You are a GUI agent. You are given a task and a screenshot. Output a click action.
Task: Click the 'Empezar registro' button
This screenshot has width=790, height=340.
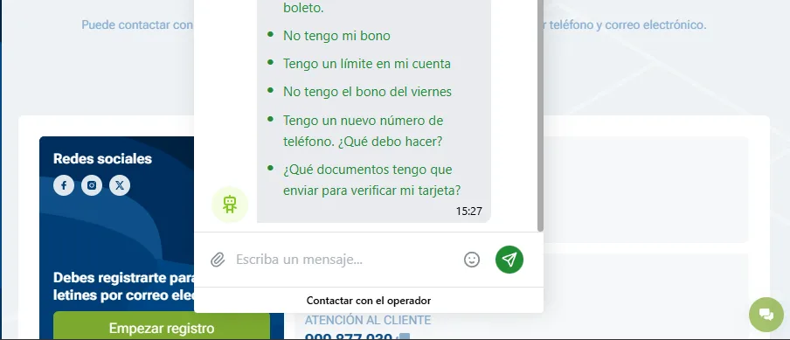[x=162, y=326]
